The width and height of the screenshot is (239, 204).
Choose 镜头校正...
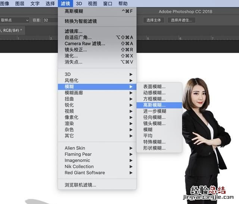coord(97,50)
